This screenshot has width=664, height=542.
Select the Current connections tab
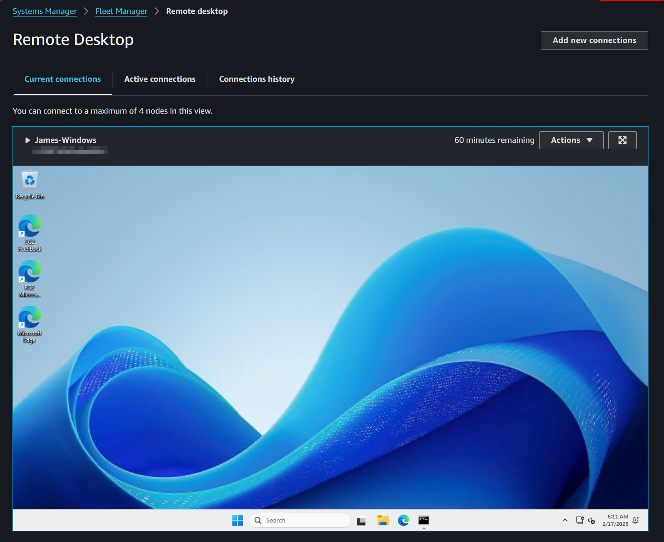pos(63,79)
